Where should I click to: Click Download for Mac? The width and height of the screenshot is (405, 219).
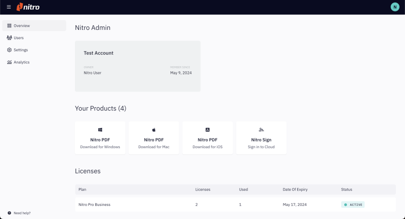coord(154,147)
